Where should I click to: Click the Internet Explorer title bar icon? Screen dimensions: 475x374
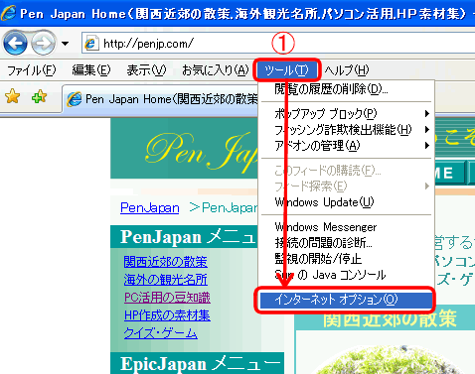8,13
